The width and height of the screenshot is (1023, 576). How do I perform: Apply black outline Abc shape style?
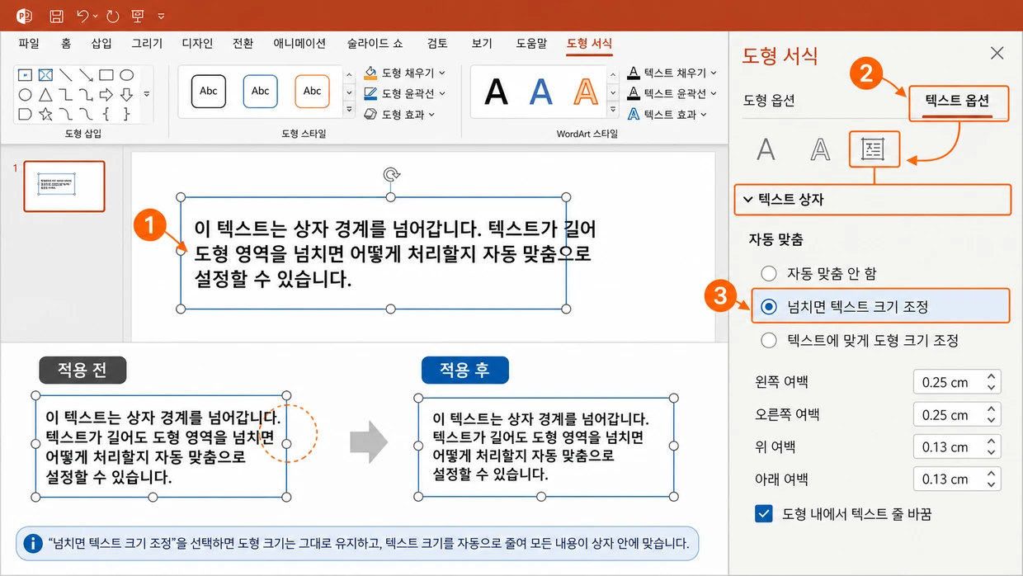208,92
